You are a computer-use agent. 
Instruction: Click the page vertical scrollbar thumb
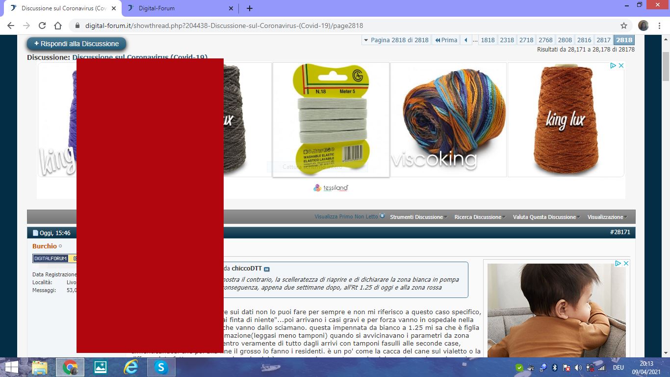(x=666, y=66)
